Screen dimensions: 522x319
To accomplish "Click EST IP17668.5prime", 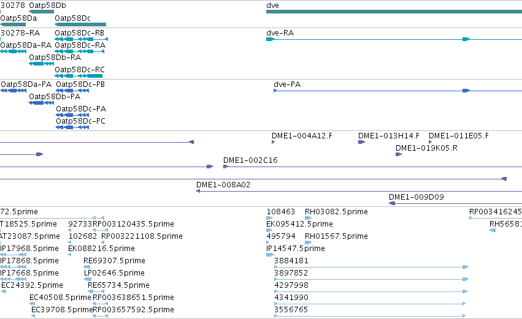I will (x=29, y=274).
